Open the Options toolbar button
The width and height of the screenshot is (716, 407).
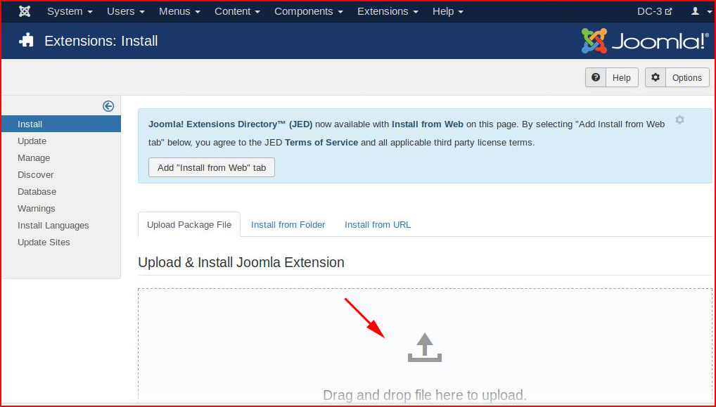coord(677,77)
